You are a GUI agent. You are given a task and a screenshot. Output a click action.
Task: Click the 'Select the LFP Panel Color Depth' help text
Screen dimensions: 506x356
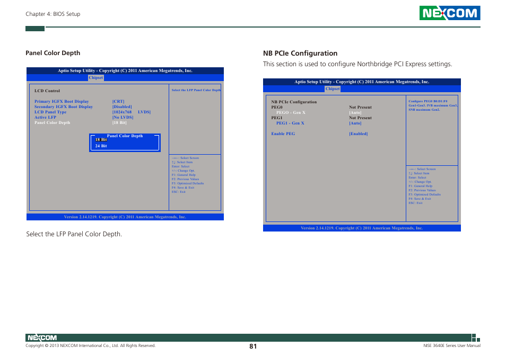pyautogui.click(x=196, y=90)
